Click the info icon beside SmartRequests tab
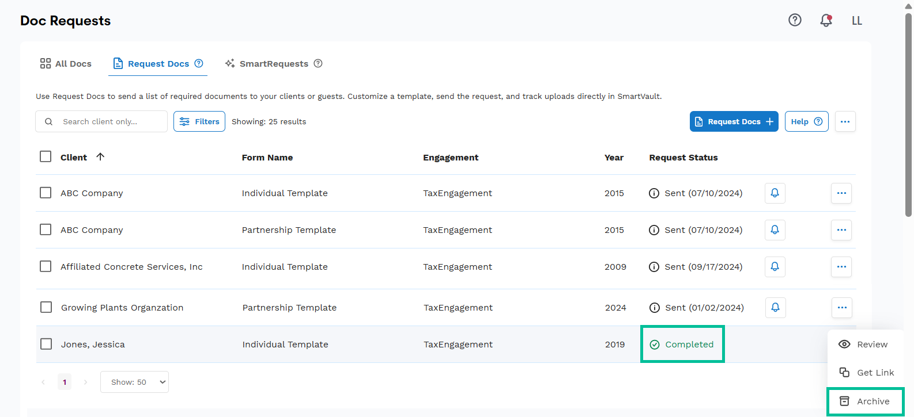 (x=318, y=63)
